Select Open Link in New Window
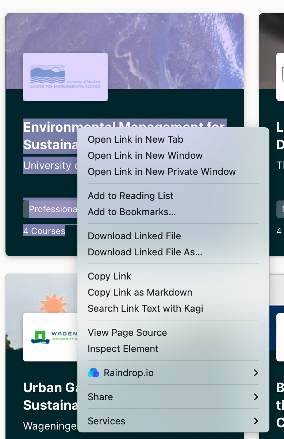Viewport: 284px width, 439px height. 145,155
